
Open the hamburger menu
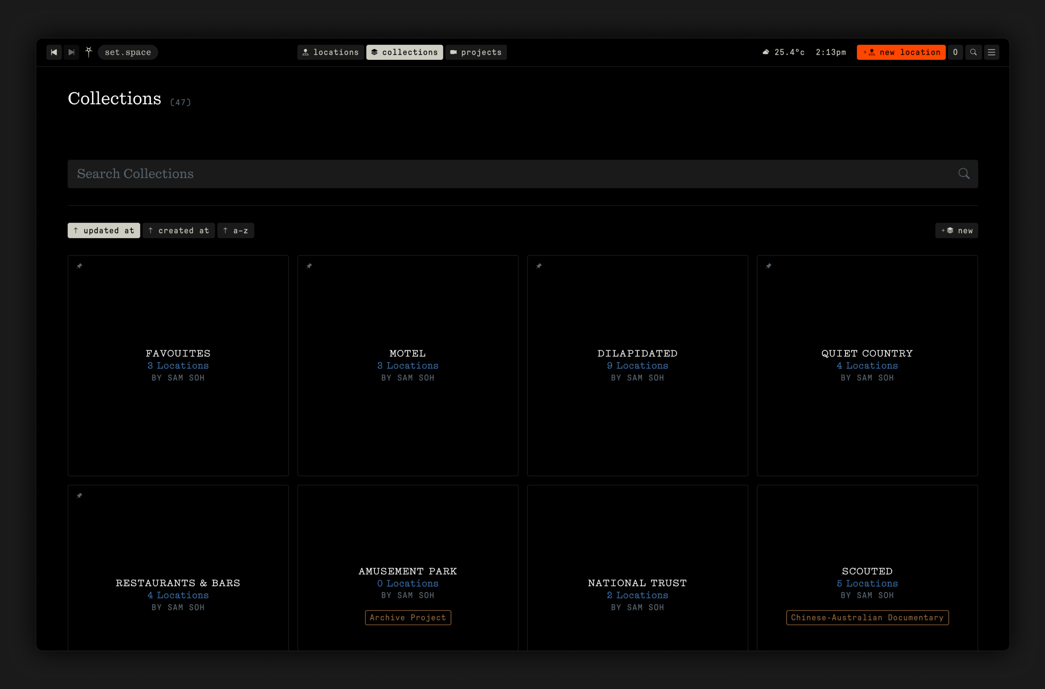point(992,52)
